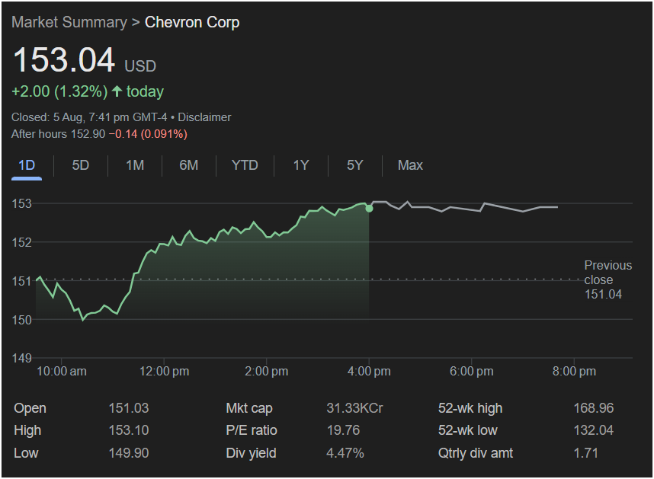Screen dimensions: 654x479
Task: Click the 52-wk high label
Action: [x=470, y=408]
